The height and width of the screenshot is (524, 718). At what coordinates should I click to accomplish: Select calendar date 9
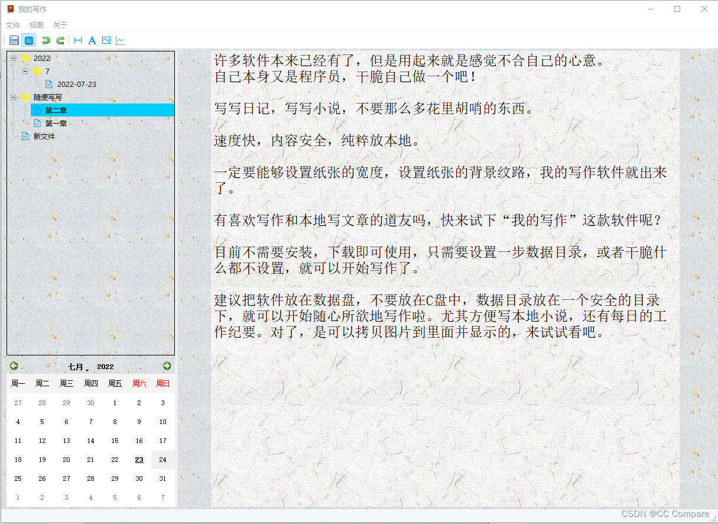click(x=139, y=422)
